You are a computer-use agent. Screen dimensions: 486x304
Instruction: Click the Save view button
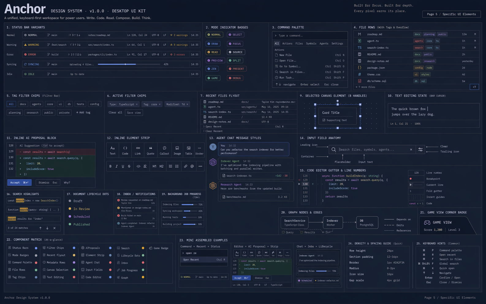(x=134, y=112)
